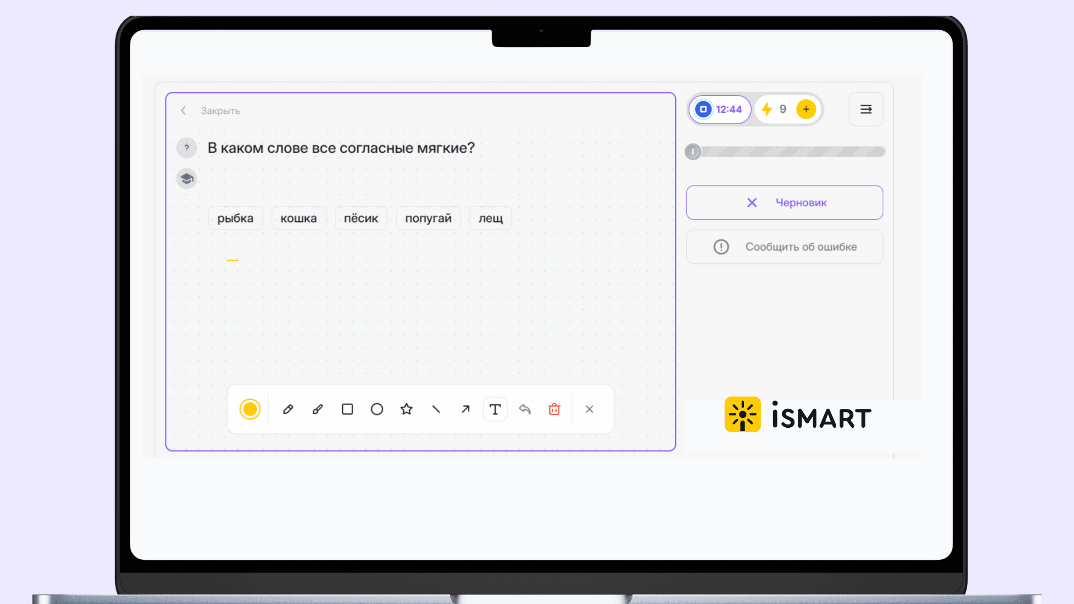Undo the last drawing action

[525, 409]
